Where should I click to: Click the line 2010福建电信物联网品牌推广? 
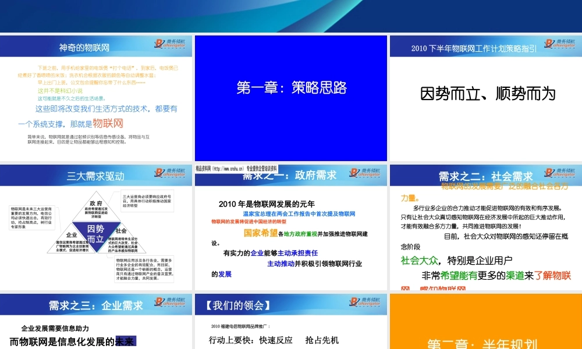click(240, 326)
